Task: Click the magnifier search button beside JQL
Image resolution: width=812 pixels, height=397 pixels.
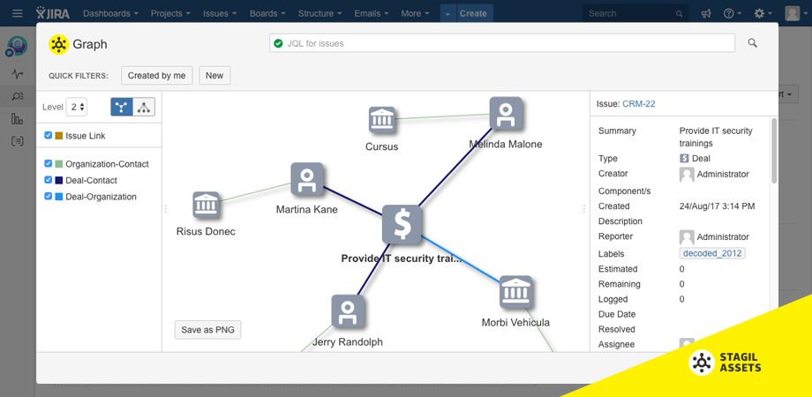Action: (753, 43)
